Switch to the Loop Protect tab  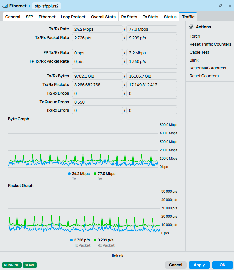(x=73, y=17)
